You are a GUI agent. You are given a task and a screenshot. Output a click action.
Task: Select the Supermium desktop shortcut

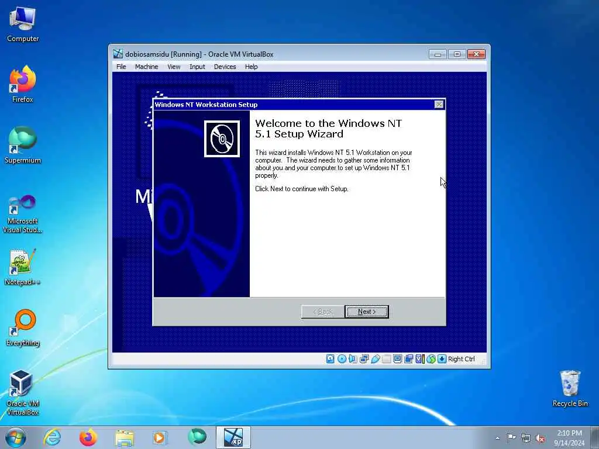click(x=23, y=145)
